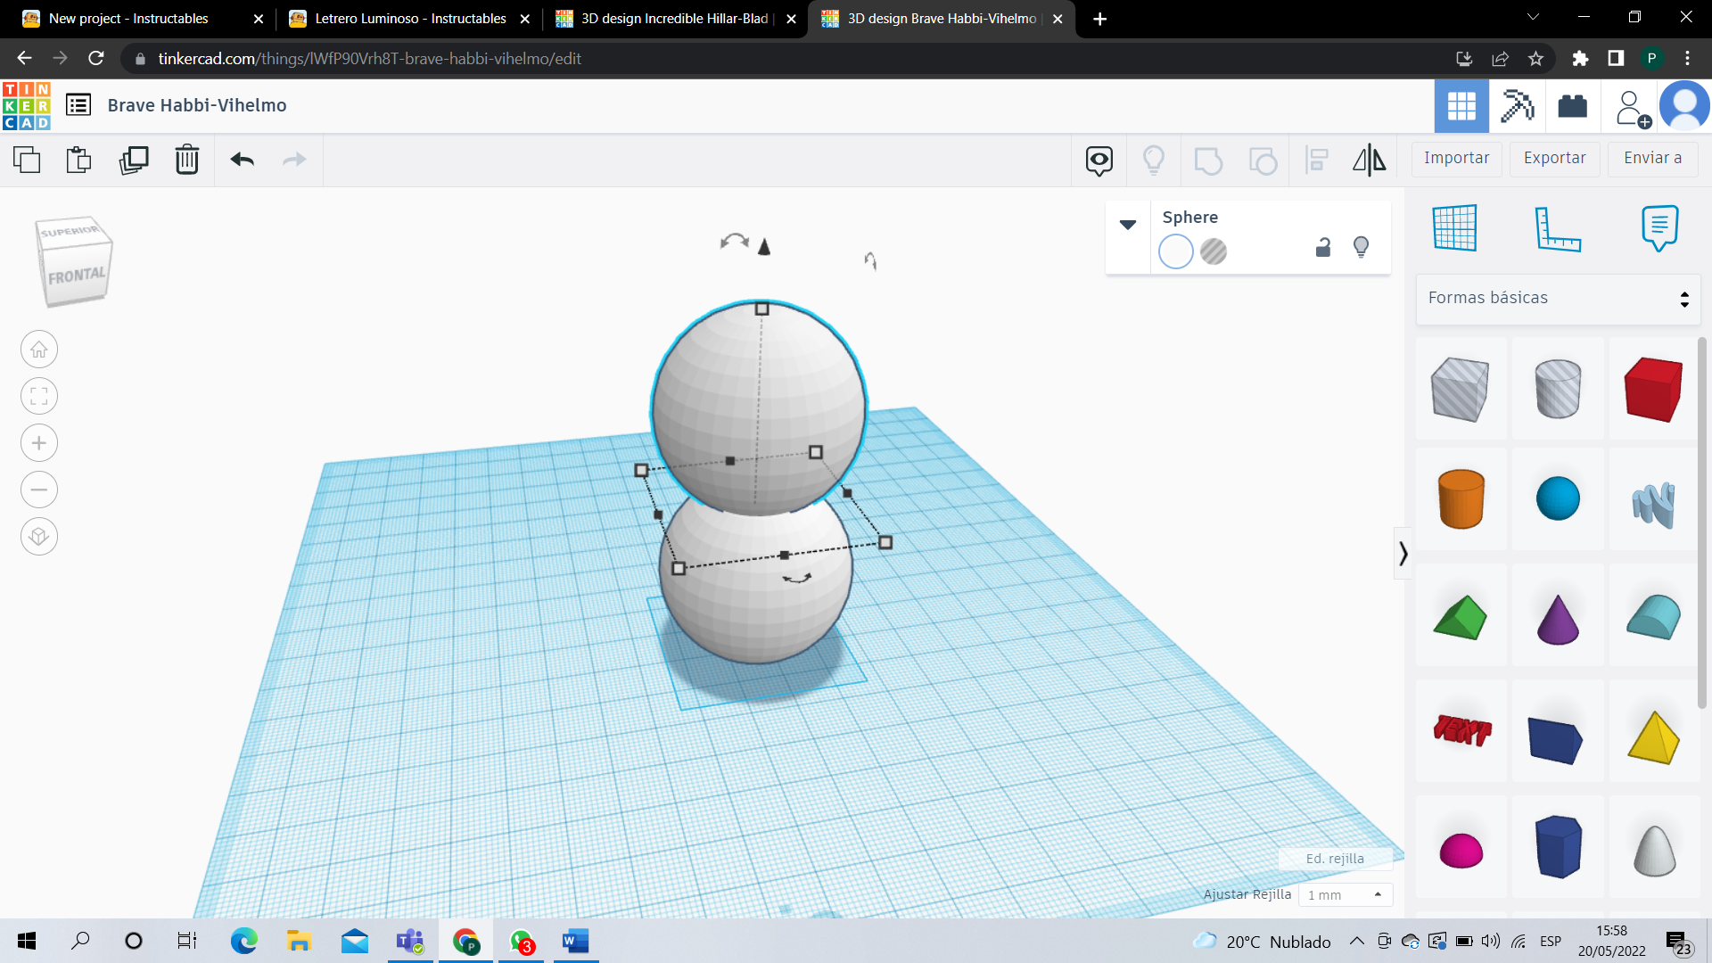1712x963 pixels.
Task: Select the gray Paraboloid shape
Action: click(1654, 850)
